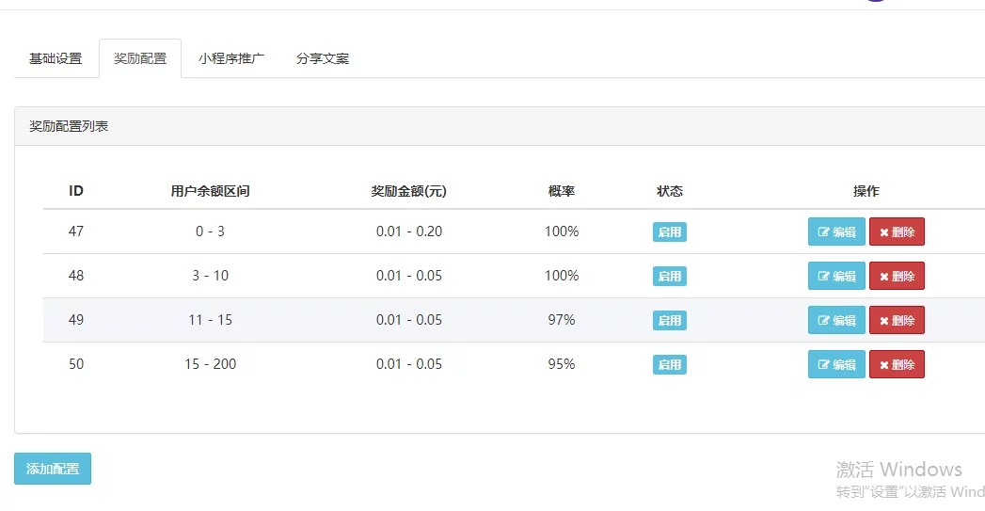
Task: Toggle 启用 status badge for ID 47
Action: [x=670, y=232]
